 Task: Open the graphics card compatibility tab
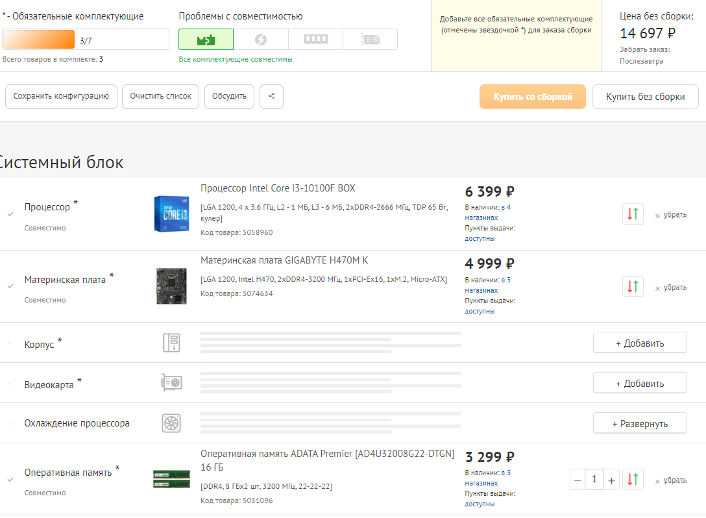pyautogui.click(x=370, y=39)
